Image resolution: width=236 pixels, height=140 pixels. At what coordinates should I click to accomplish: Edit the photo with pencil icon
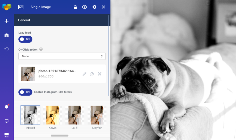[x=84, y=74]
